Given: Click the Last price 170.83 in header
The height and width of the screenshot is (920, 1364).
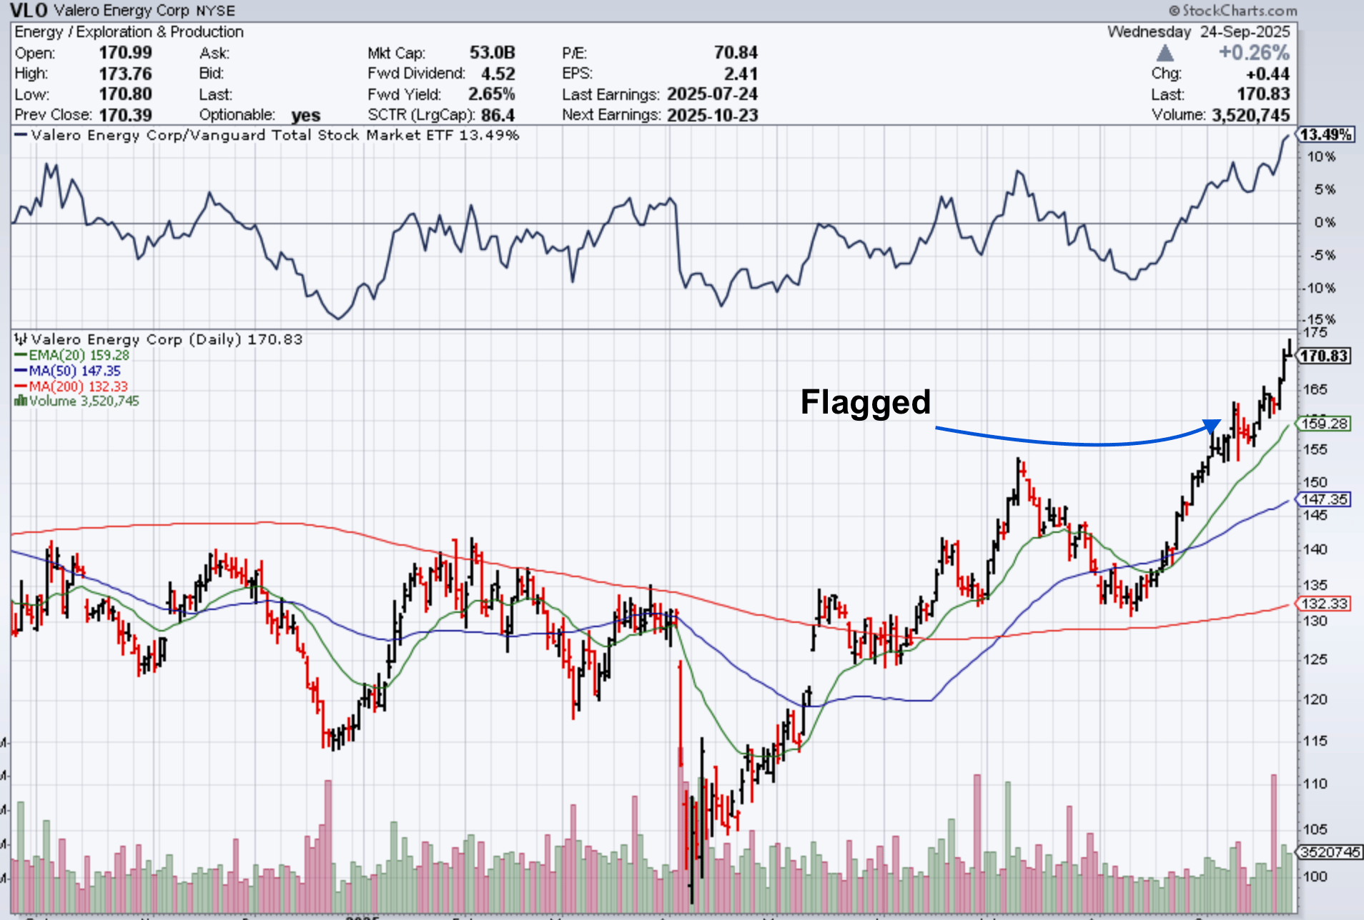Looking at the screenshot, I should click(x=1263, y=94).
